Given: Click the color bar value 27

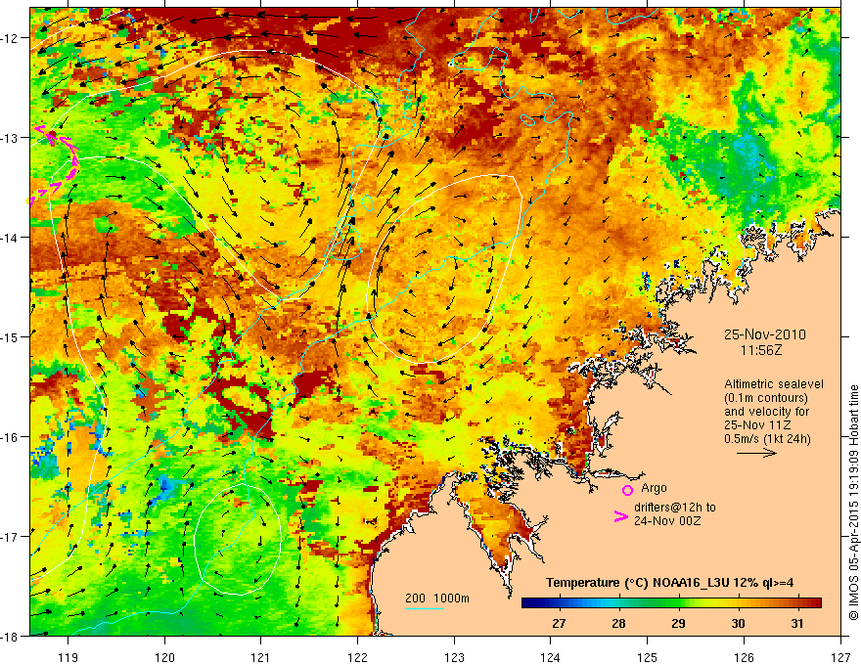Looking at the screenshot, I should (x=559, y=623).
